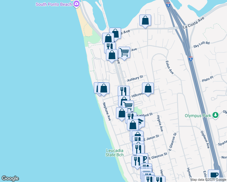Viewport: 227px width, 182px height.
Task: Open the shopping cart marker below Hillcrest
Action: point(128,106)
